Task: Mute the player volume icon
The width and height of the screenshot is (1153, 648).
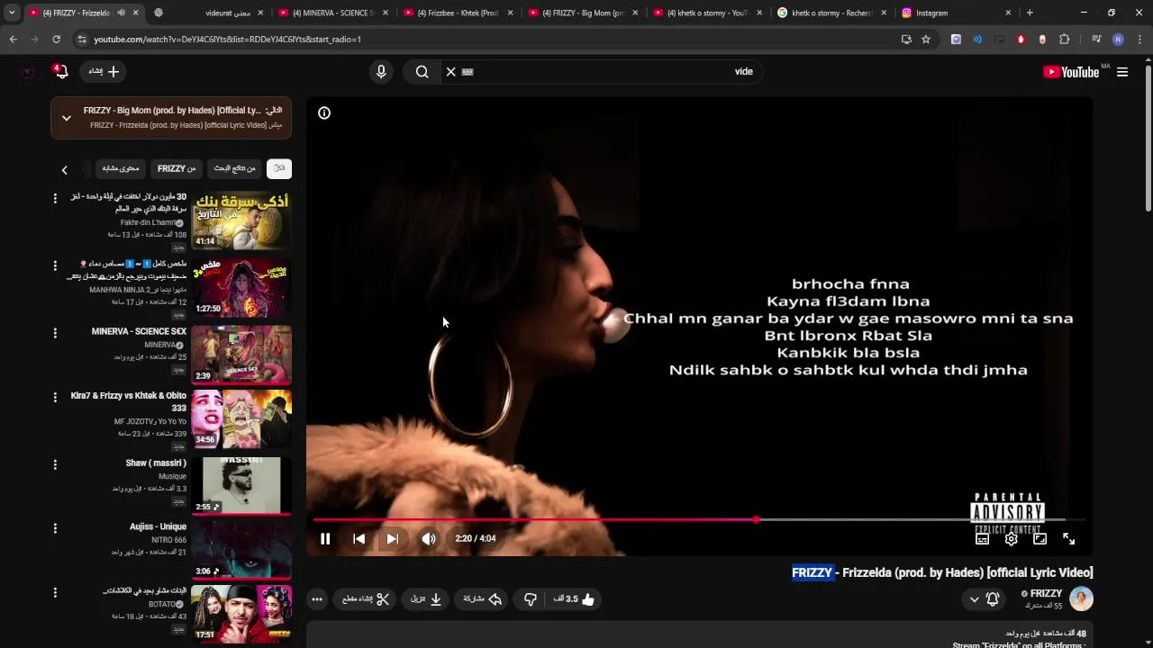Action: click(x=429, y=538)
